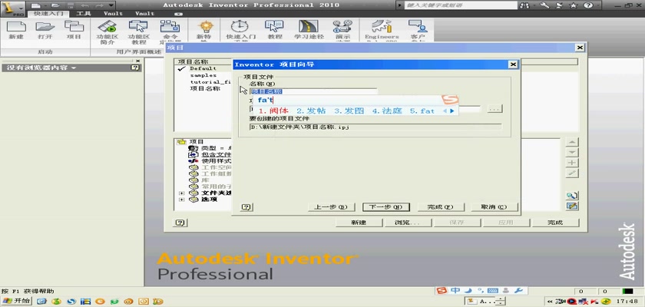The image size is (645, 307).
Task: Click 完成 button in Projects dialog
Action: tap(555, 223)
